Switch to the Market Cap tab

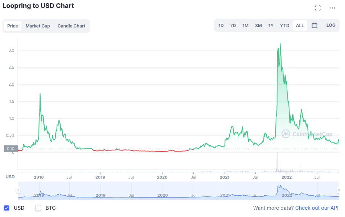(x=38, y=26)
